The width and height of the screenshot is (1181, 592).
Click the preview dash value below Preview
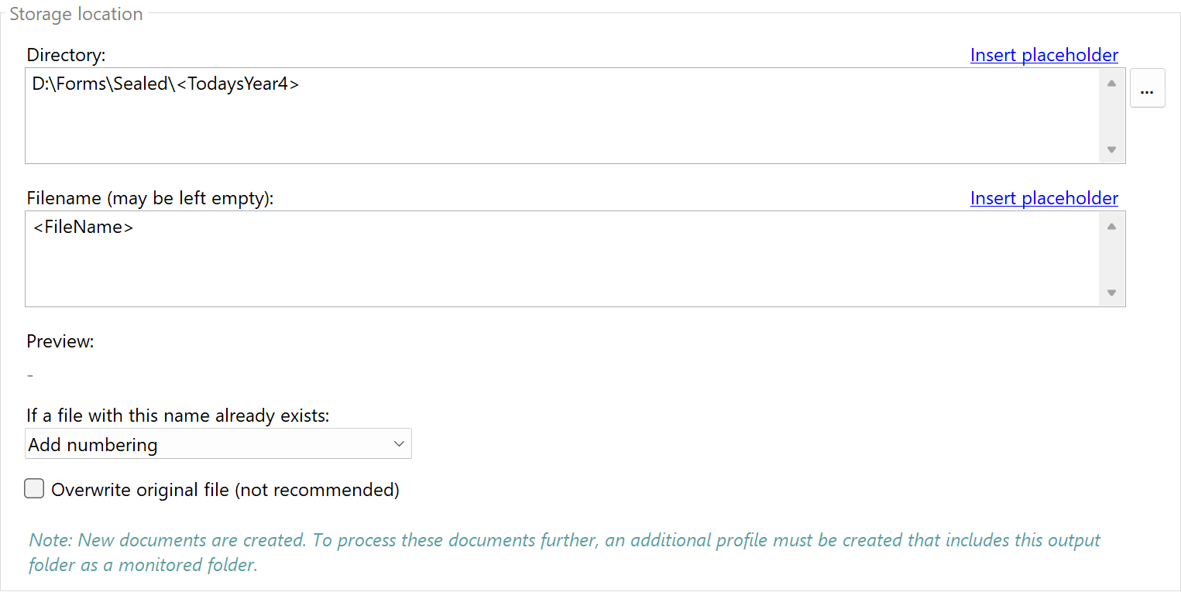[30, 375]
